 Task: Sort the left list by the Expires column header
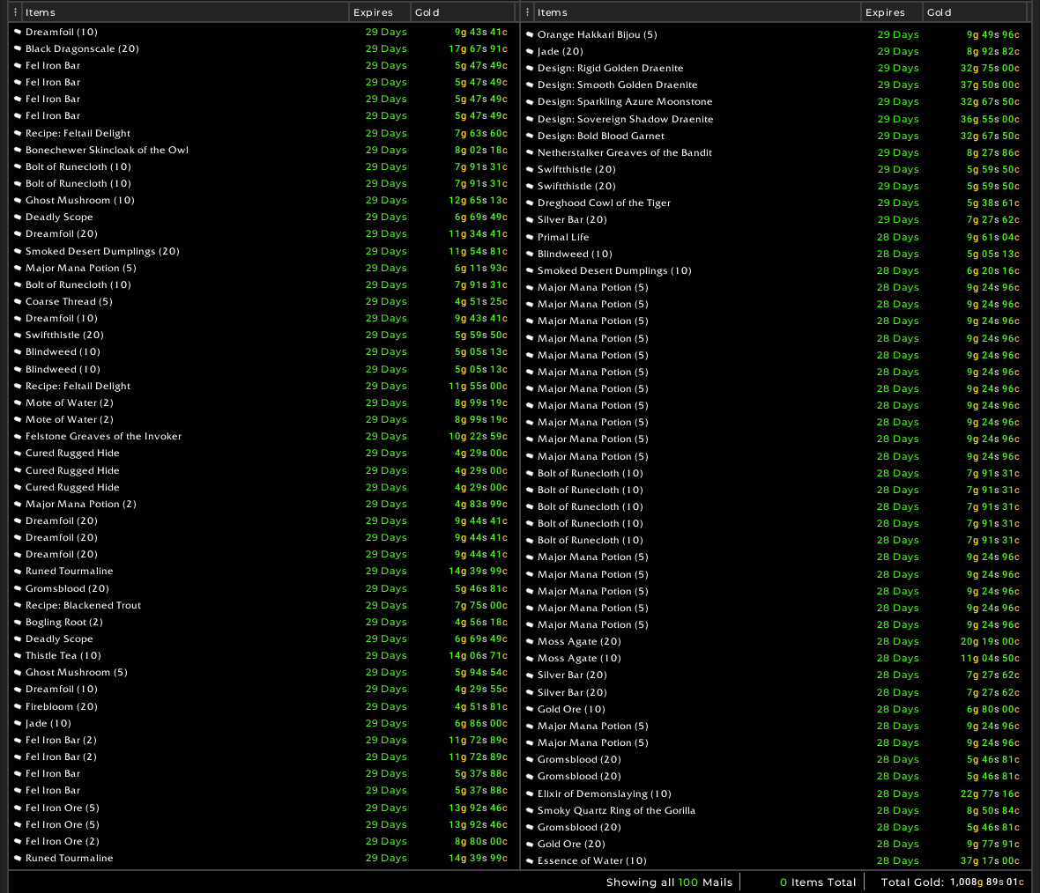pos(379,12)
